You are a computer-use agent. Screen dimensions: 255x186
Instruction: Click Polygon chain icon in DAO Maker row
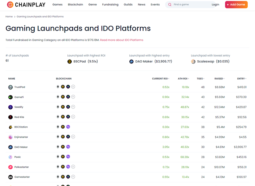(x=68, y=147)
